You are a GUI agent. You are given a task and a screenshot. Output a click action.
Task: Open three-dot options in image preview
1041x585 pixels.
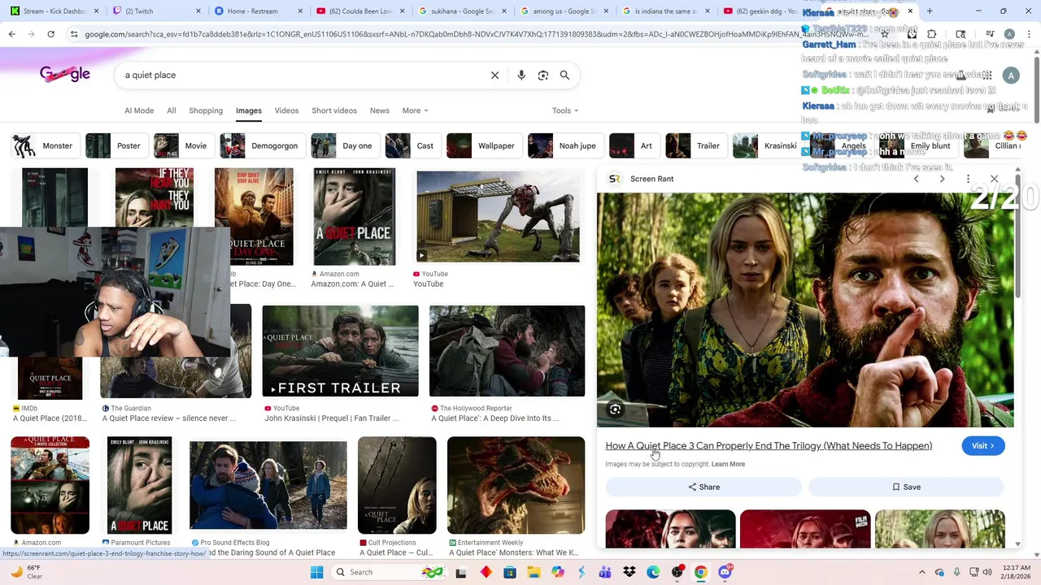tap(968, 179)
